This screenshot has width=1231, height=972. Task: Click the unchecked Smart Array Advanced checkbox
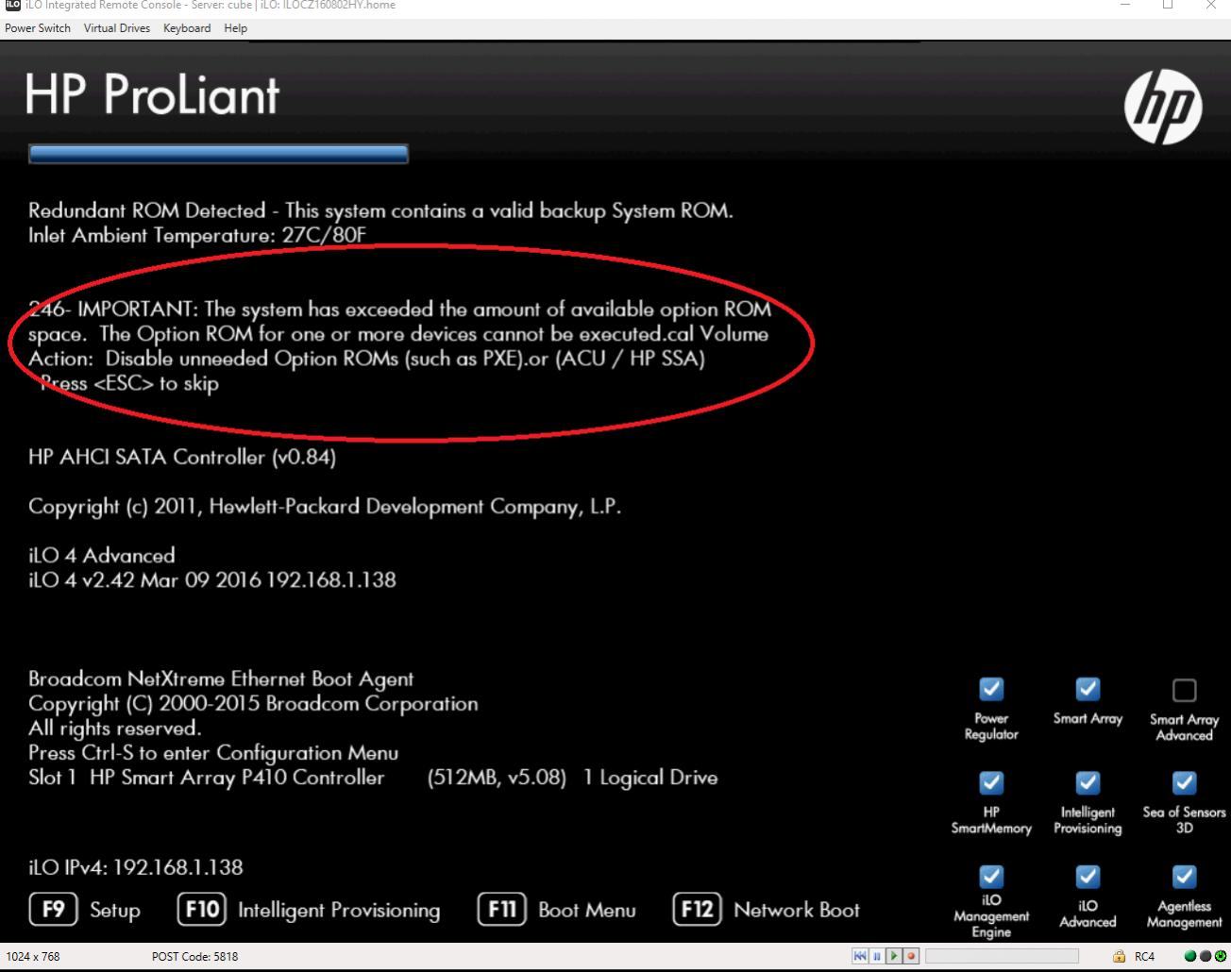coord(1184,690)
